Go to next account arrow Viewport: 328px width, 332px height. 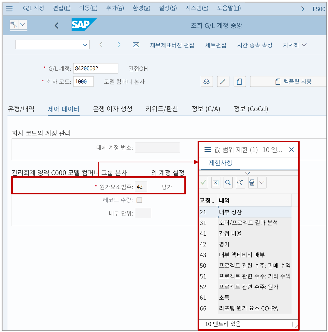(119, 45)
